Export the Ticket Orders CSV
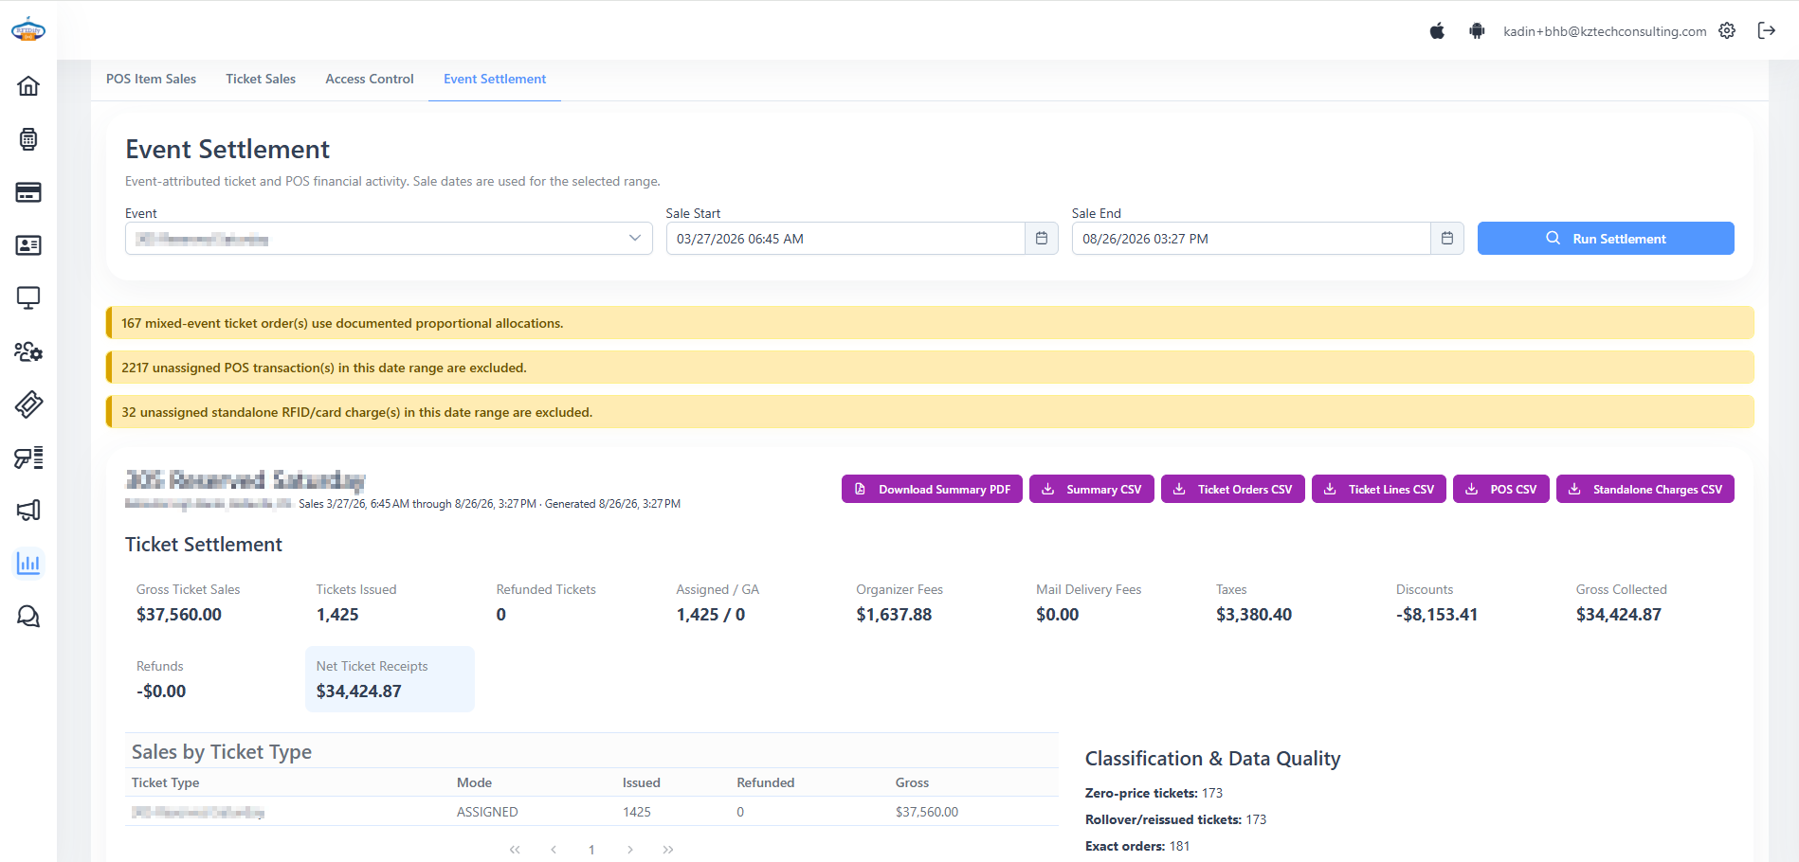The height and width of the screenshot is (862, 1799). tap(1232, 489)
